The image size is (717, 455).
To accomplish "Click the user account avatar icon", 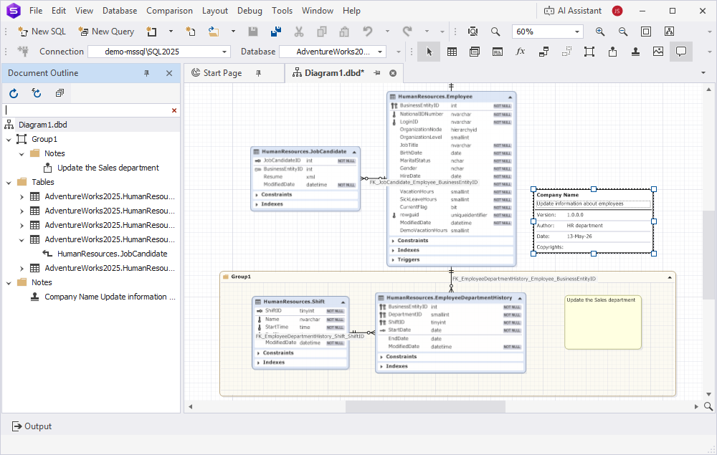I will 617,11.
